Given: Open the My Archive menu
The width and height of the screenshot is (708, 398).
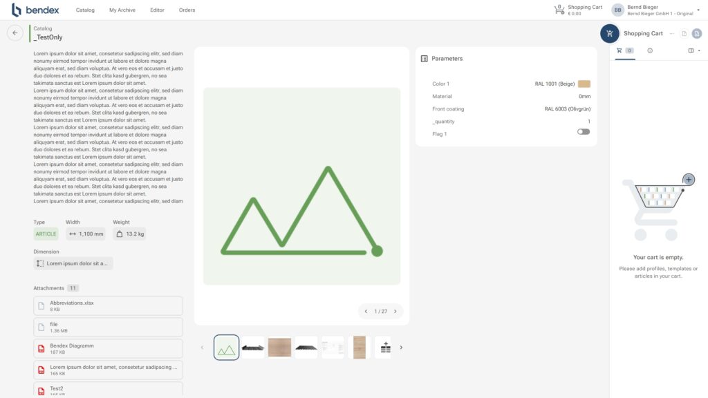Looking at the screenshot, I should (x=122, y=10).
